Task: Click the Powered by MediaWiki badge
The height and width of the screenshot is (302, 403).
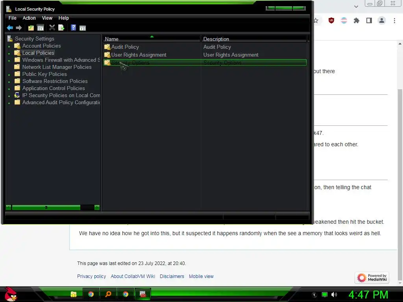Action: pos(372,278)
